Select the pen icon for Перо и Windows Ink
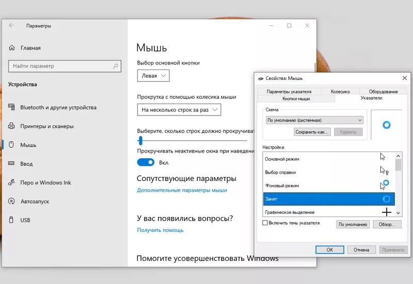Viewport: 413px width, 284px height. tap(11, 182)
